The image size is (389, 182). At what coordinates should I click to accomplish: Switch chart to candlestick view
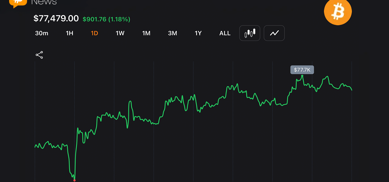tap(250, 33)
